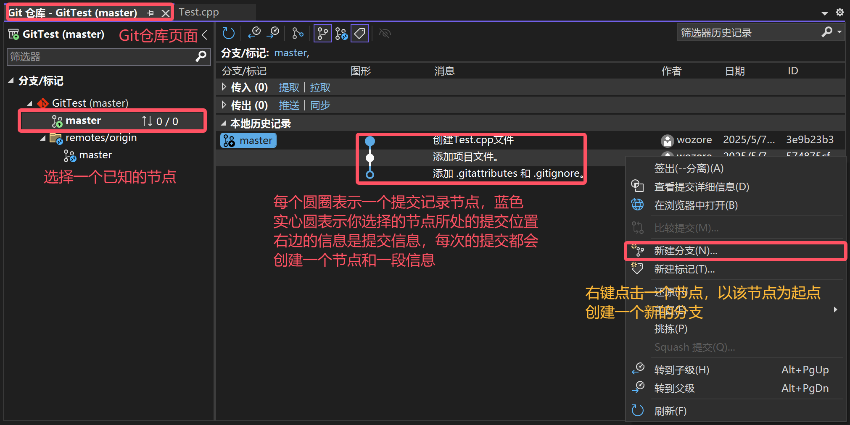850x425 pixels.
Task: Click the go-to-parent commit toolbar icon
Action: (x=273, y=33)
